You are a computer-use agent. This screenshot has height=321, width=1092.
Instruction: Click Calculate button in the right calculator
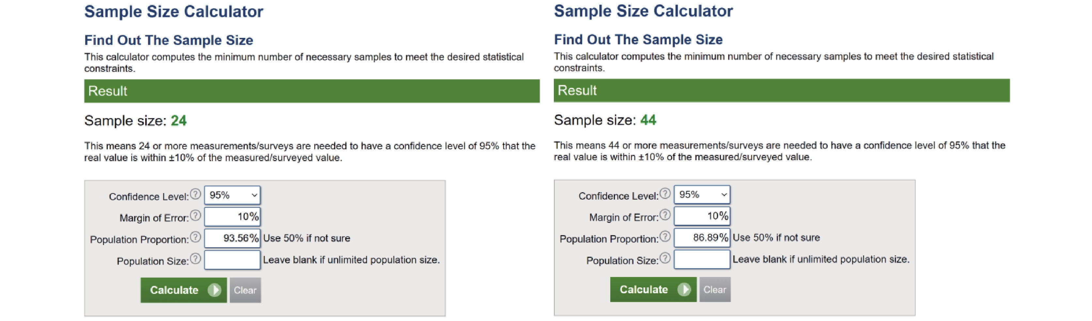click(x=653, y=290)
